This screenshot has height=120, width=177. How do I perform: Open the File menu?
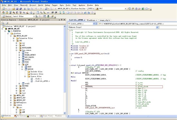point(4,5)
